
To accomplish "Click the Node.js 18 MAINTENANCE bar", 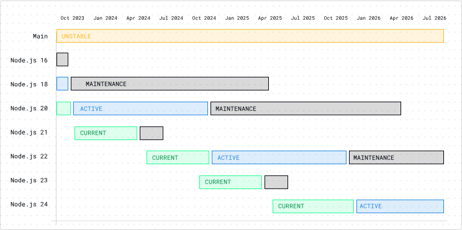I will [x=170, y=84].
